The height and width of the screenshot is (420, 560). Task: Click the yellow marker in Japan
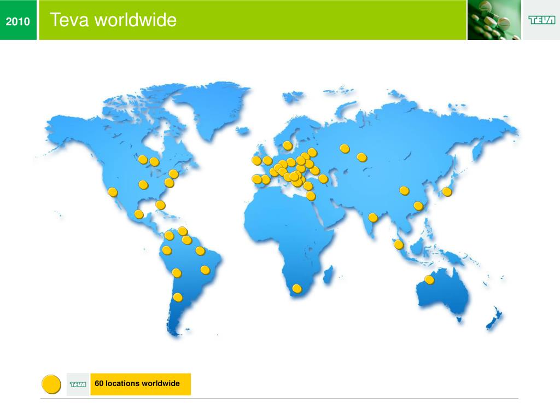click(447, 192)
